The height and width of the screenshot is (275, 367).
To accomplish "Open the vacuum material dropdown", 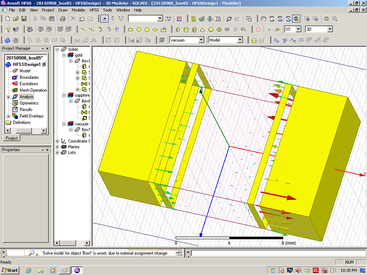I will [x=202, y=40].
